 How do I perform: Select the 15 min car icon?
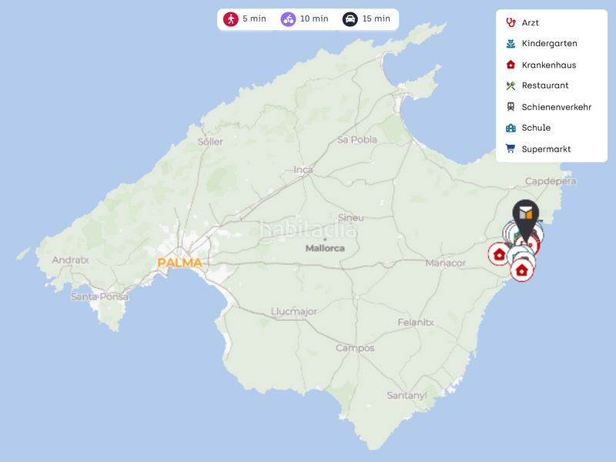[x=350, y=18]
